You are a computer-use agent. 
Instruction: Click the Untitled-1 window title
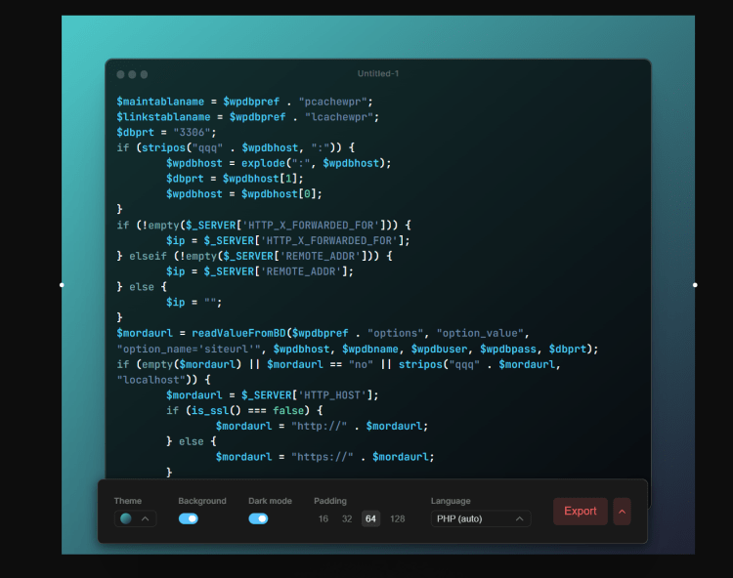tap(377, 73)
